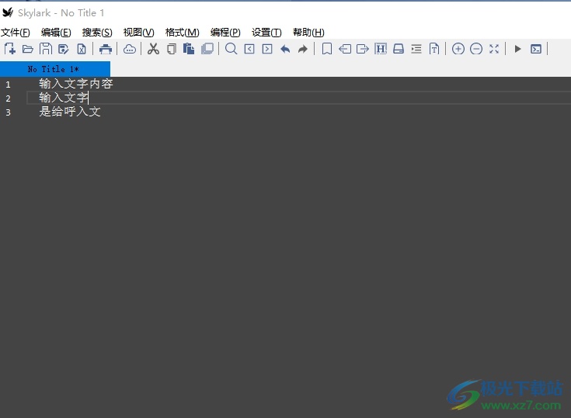The height and width of the screenshot is (418, 571).
Task: Open the 格式(M) menu
Action: [182, 33]
